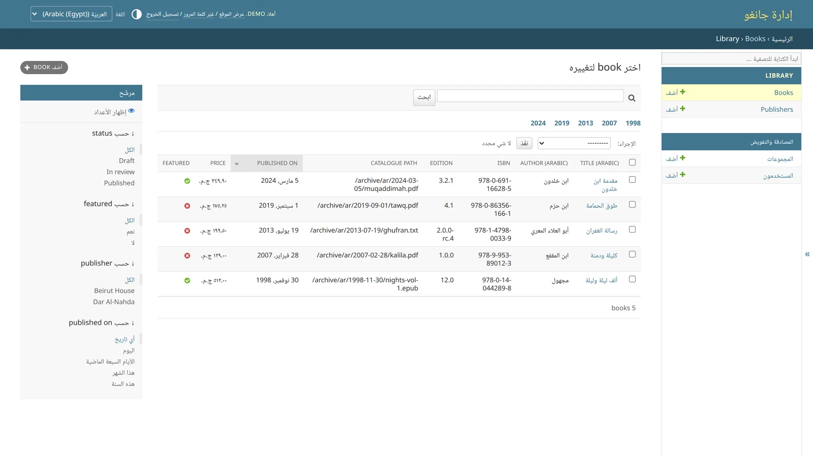Click the plus icon beside المستخدمون

pyautogui.click(x=683, y=175)
